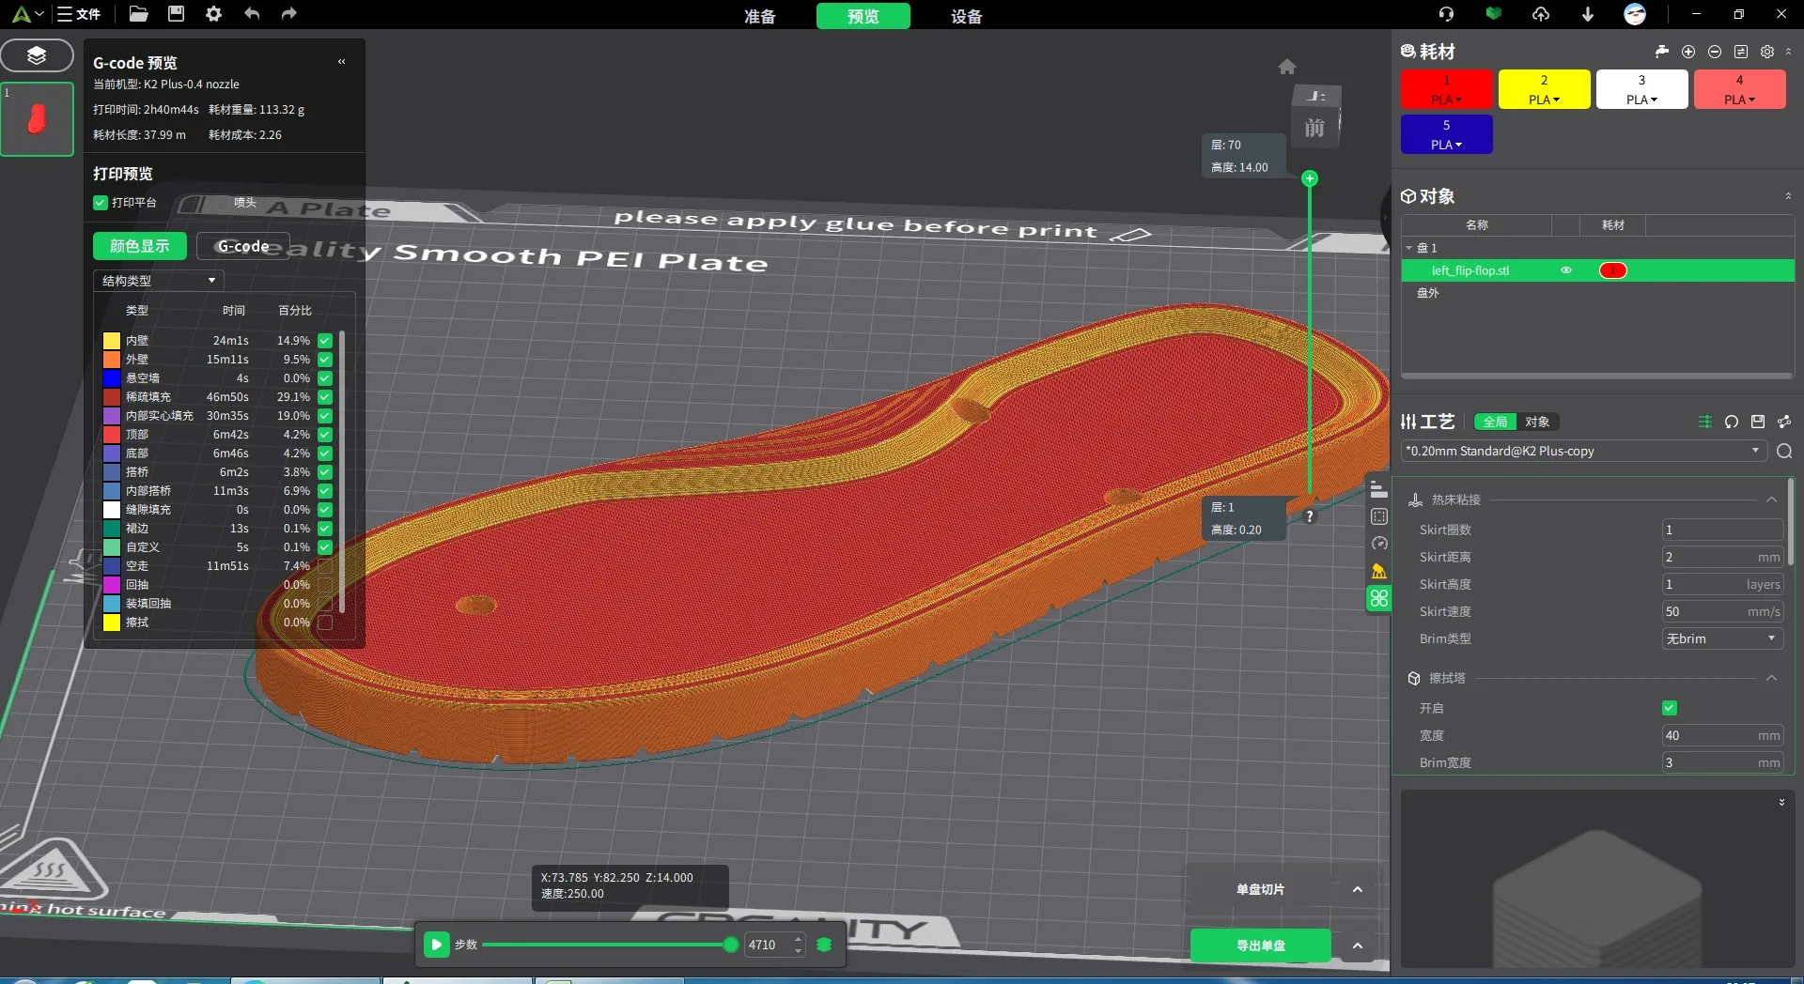Disable 开启 for the wipe tower
This screenshot has height=984, width=1804.
[1671, 708]
